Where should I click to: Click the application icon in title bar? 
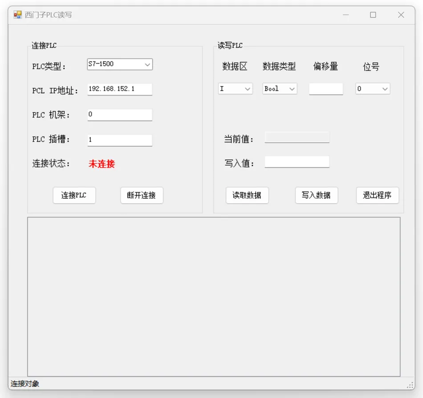pyautogui.click(x=17, y=15)
